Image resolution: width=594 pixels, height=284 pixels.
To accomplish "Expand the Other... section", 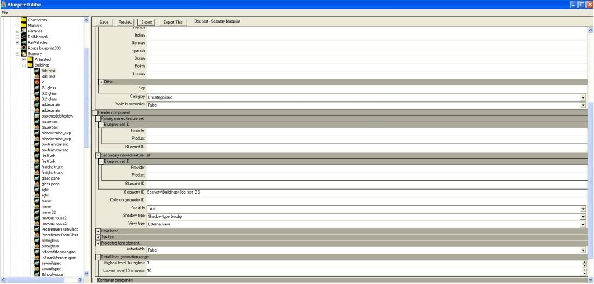I will [101, 82].
